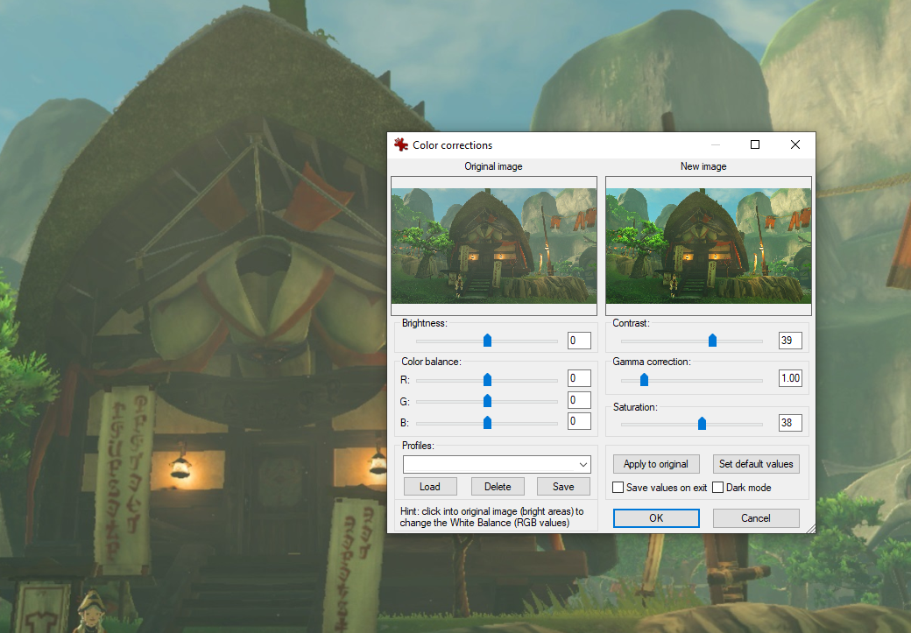The width and height of the screenshot is (911, 633).
Task: Click the Gamma correction field showing 1.00
Action: click(790, 378)
